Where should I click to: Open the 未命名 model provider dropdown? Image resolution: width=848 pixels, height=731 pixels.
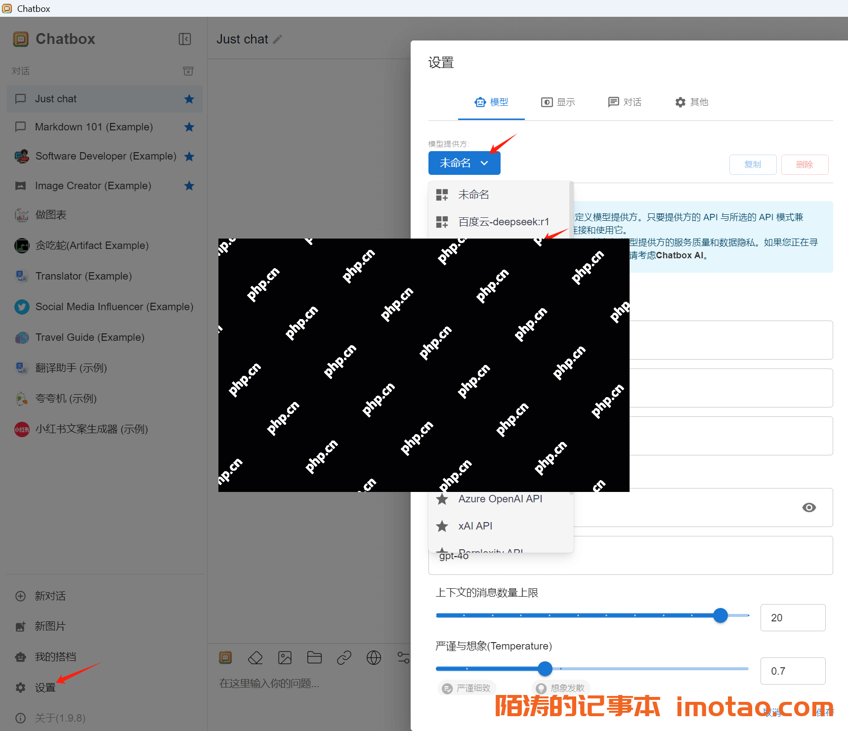464,163
